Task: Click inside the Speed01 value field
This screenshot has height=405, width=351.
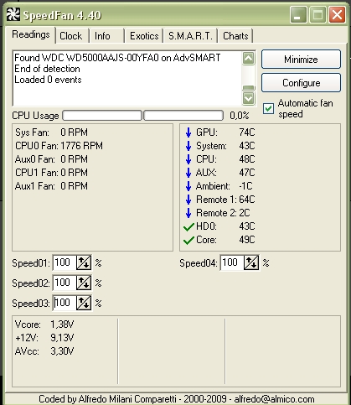Action: click(65, 262)
